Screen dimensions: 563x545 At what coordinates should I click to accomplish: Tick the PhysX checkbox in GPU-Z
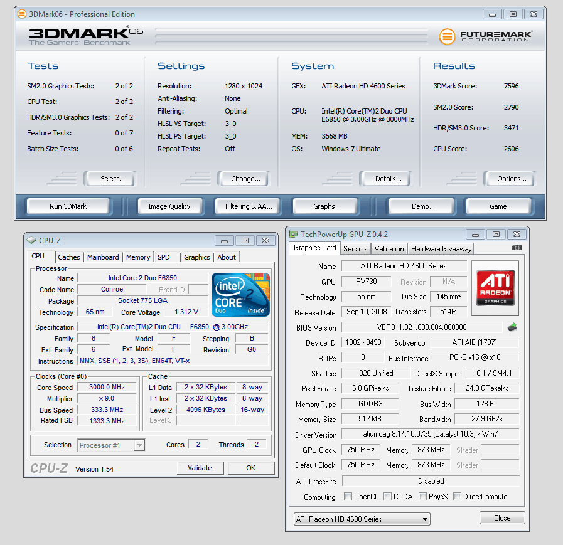click(x=422, y=496)
